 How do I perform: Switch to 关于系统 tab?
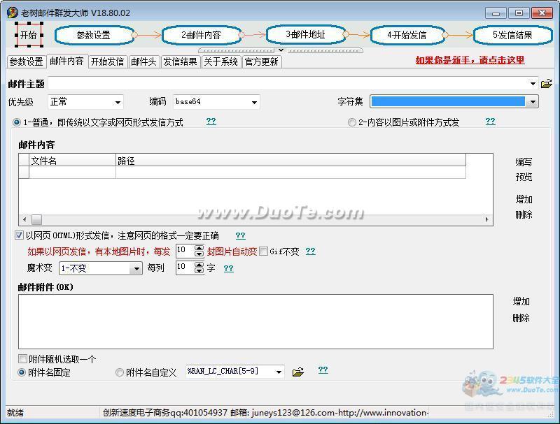pyautogui.click(x=221, y=61)
